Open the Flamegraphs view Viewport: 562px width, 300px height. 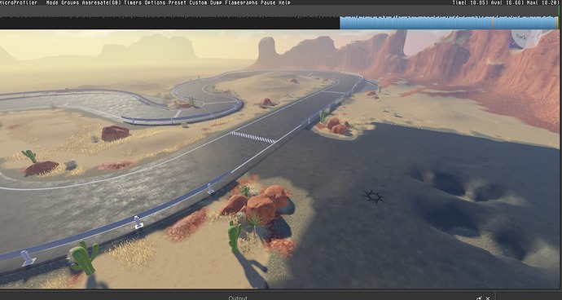pyautogui.click(x=242, y=2)
